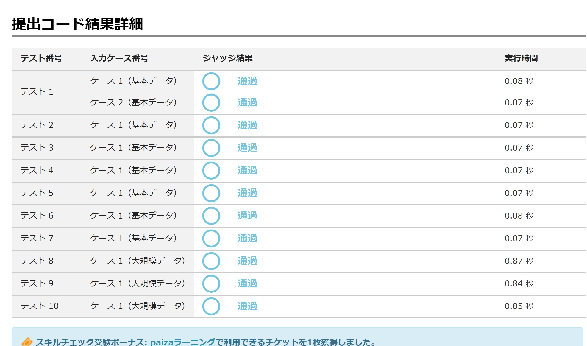Click the 0.87 秒 execution time for Test 8
The image size is (587, 346).
[519, 261]
